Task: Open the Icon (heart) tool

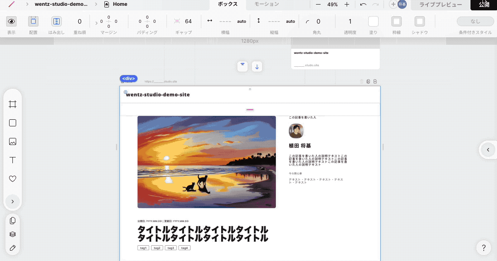Action: 12,179
